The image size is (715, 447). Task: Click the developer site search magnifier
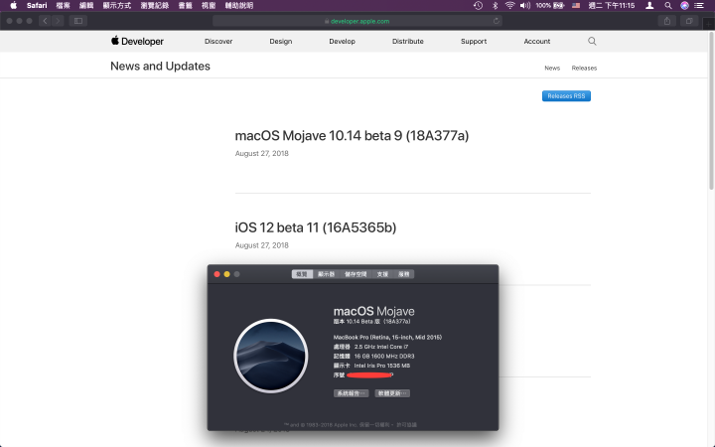coord(592,41)
